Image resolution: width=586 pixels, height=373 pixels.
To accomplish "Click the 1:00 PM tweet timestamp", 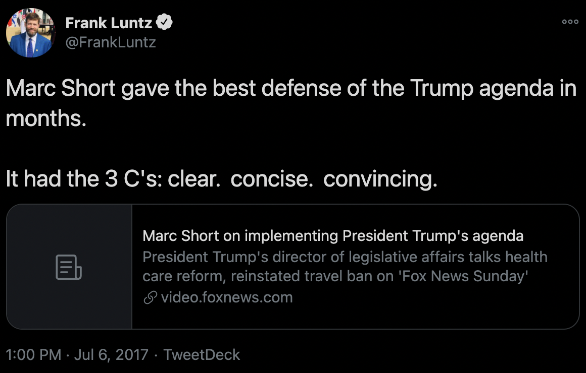I will (x=33, y=354).
